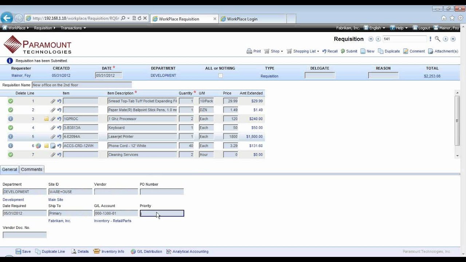Click the pie chart distribution icon on line 6
The height and width of the screenshot is (262, 466).
38,146
